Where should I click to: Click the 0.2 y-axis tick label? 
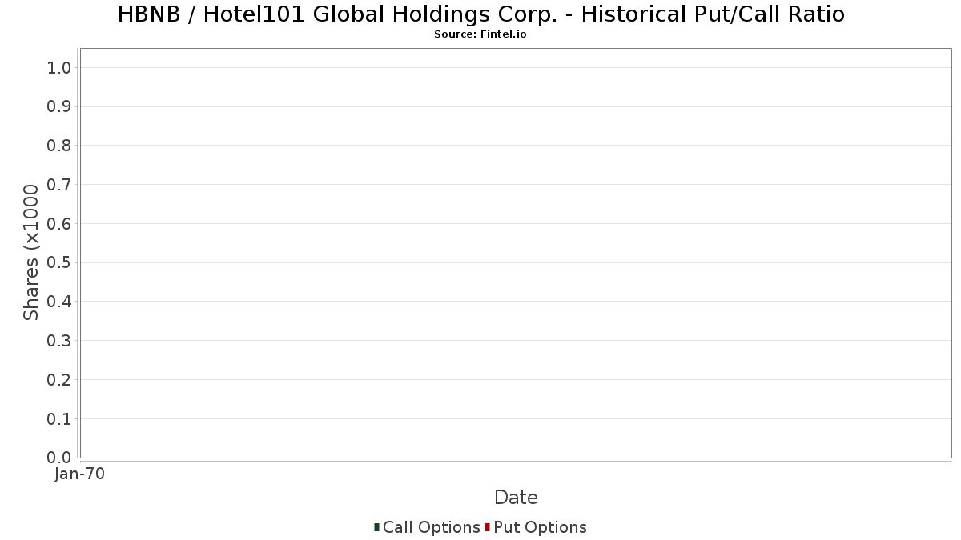(59, 380)
